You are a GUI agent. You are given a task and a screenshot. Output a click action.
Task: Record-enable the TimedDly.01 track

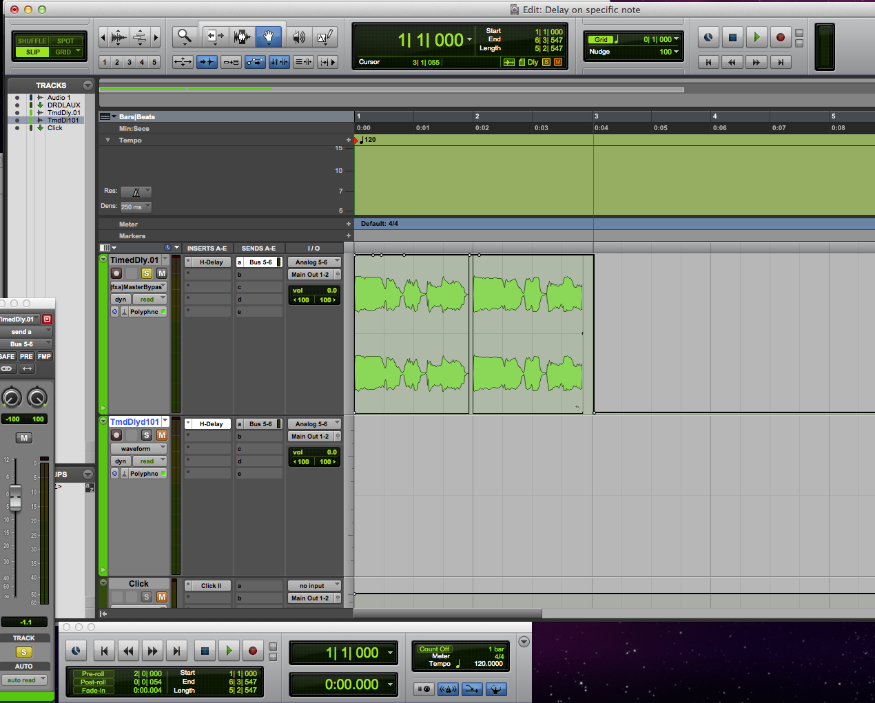coord(116,273)
